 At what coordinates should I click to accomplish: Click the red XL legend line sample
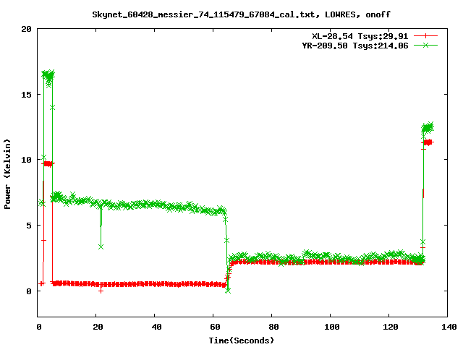tap(425, 36)
